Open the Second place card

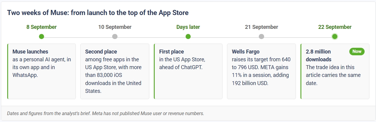(x=115, y=72)
